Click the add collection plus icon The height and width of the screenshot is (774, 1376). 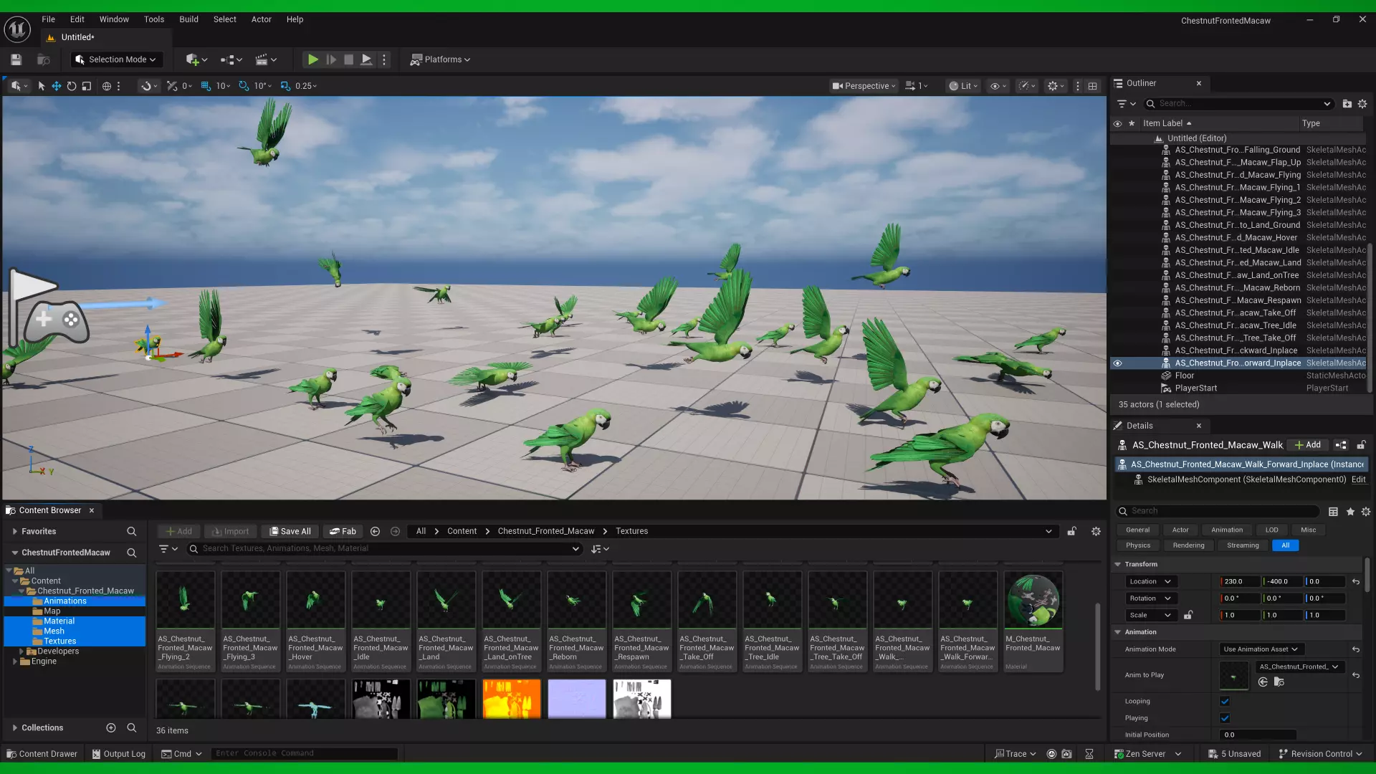tap(111, 727)
